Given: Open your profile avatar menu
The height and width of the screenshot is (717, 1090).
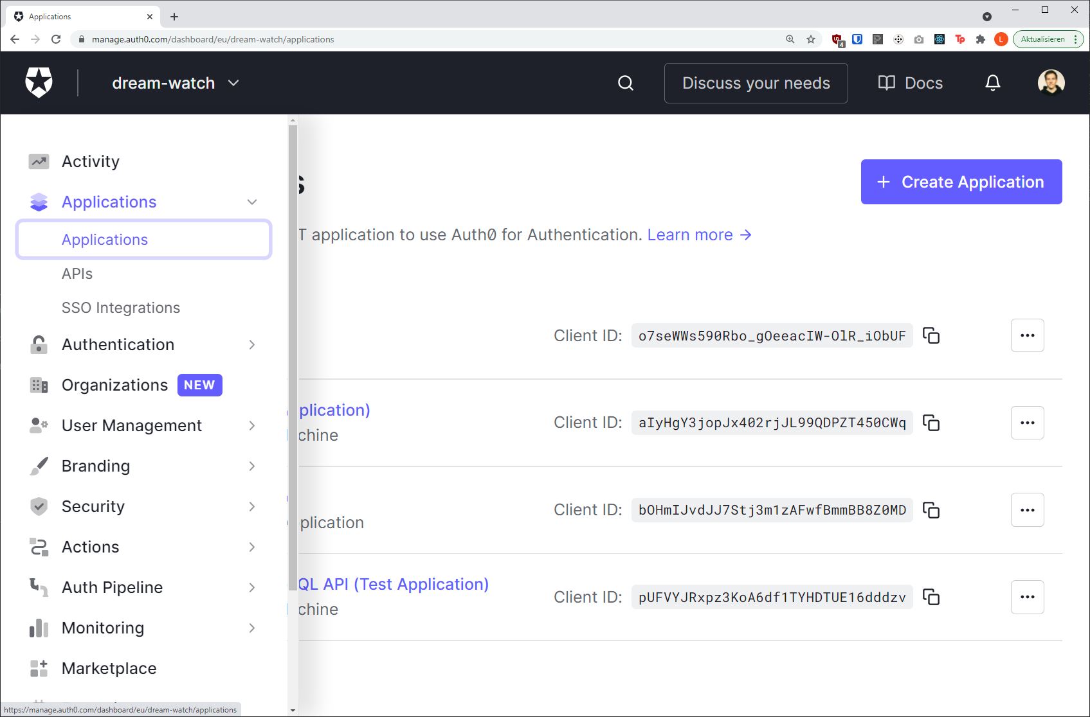Looking at the screenshot, I should [x=1050, y=83].
